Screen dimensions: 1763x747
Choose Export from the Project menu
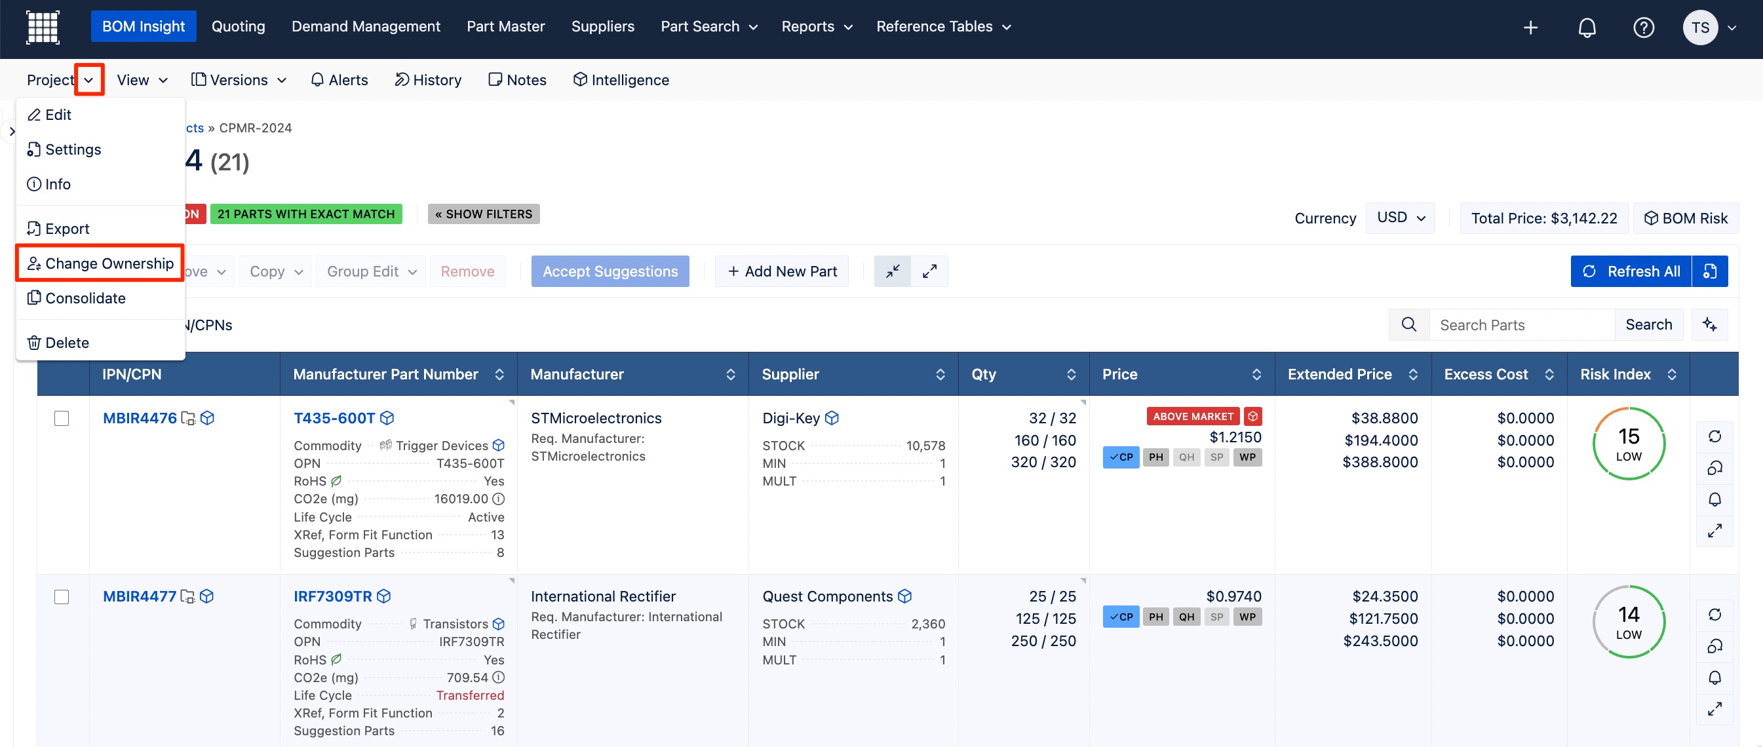tap(100, 229)
